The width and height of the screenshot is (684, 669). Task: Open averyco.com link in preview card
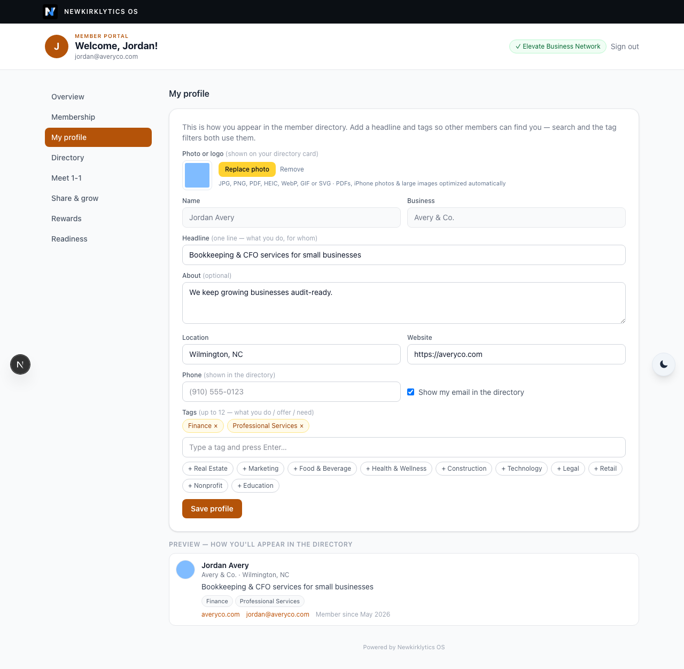pos(221,614)
